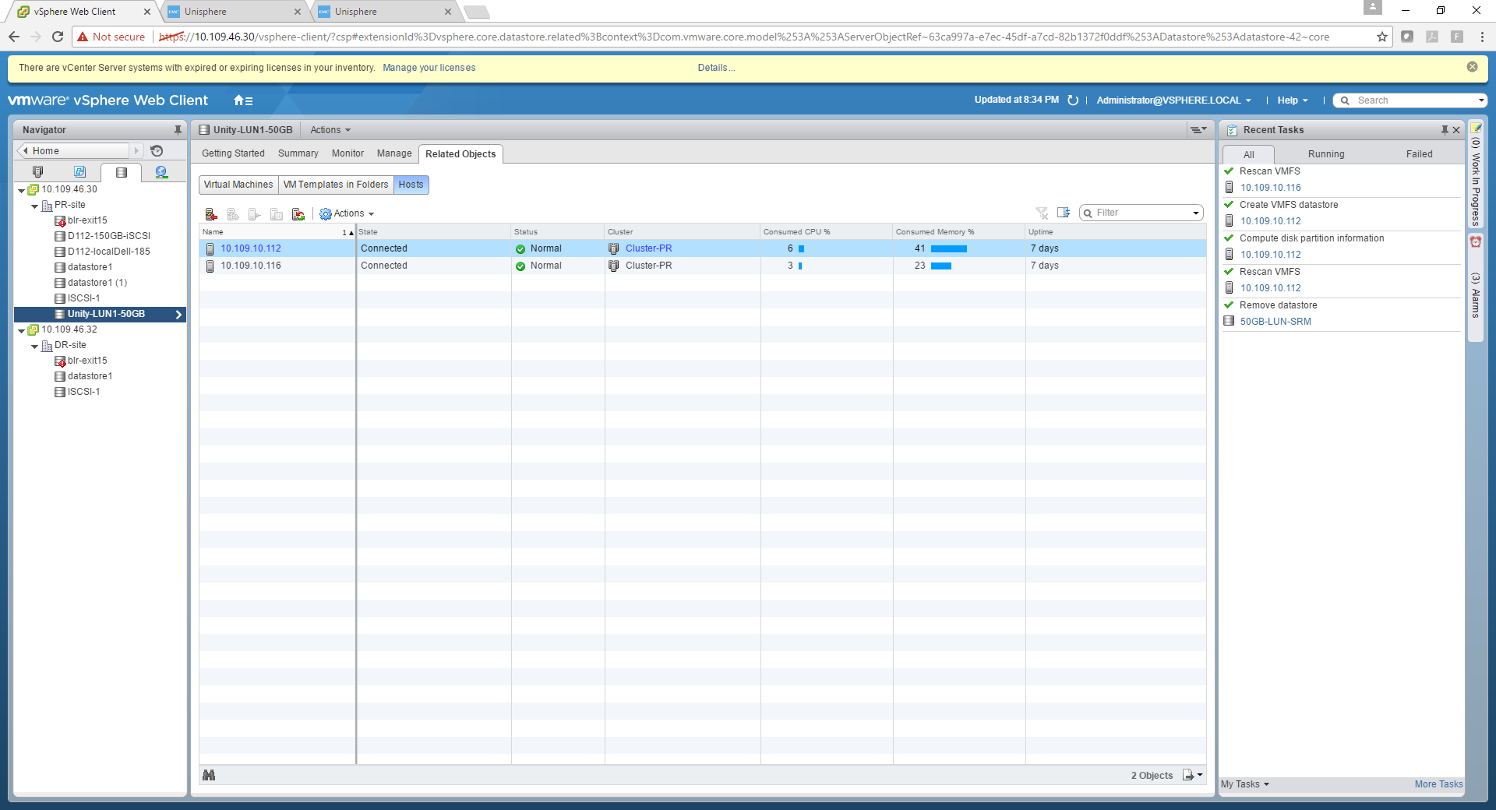Switch to the VMs and Templates navigator icon

tap(79, 172)
